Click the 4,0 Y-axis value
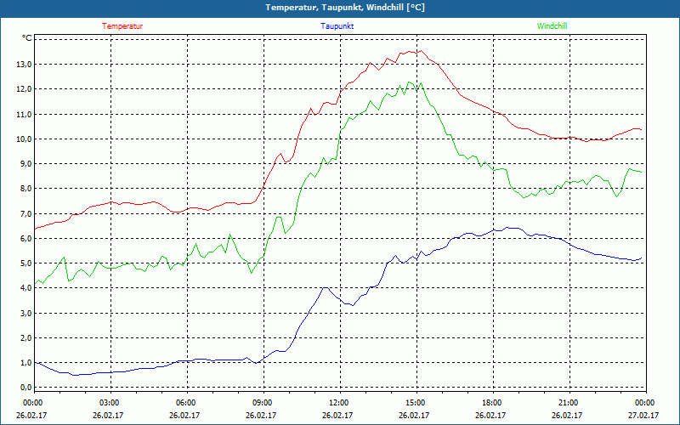680x425 pixels. coord(26,288)
